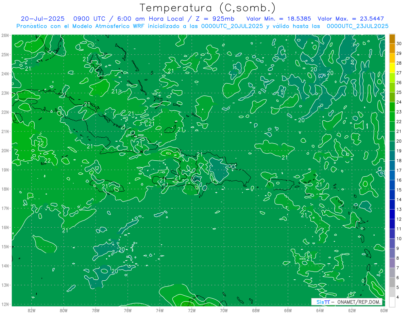Click the 78W longitude label
Screen dimensions: 408x315
96,310
